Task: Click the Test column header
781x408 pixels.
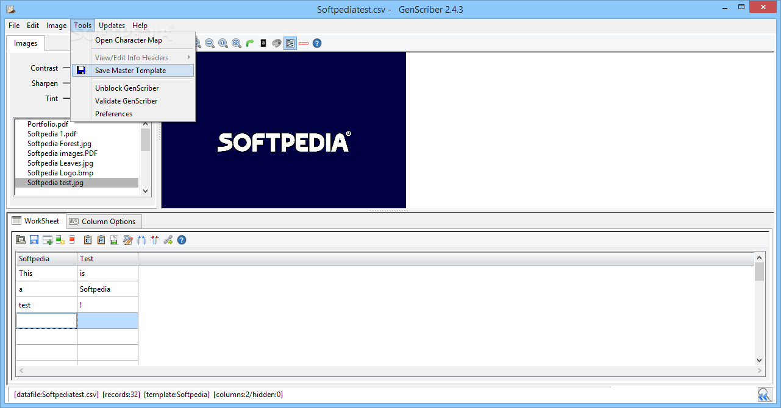Action: point(108,259)
